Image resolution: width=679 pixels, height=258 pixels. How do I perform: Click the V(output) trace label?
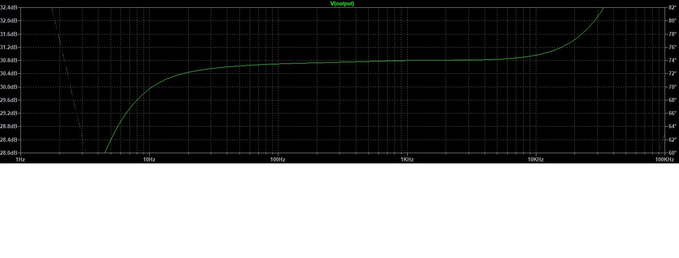342,4
